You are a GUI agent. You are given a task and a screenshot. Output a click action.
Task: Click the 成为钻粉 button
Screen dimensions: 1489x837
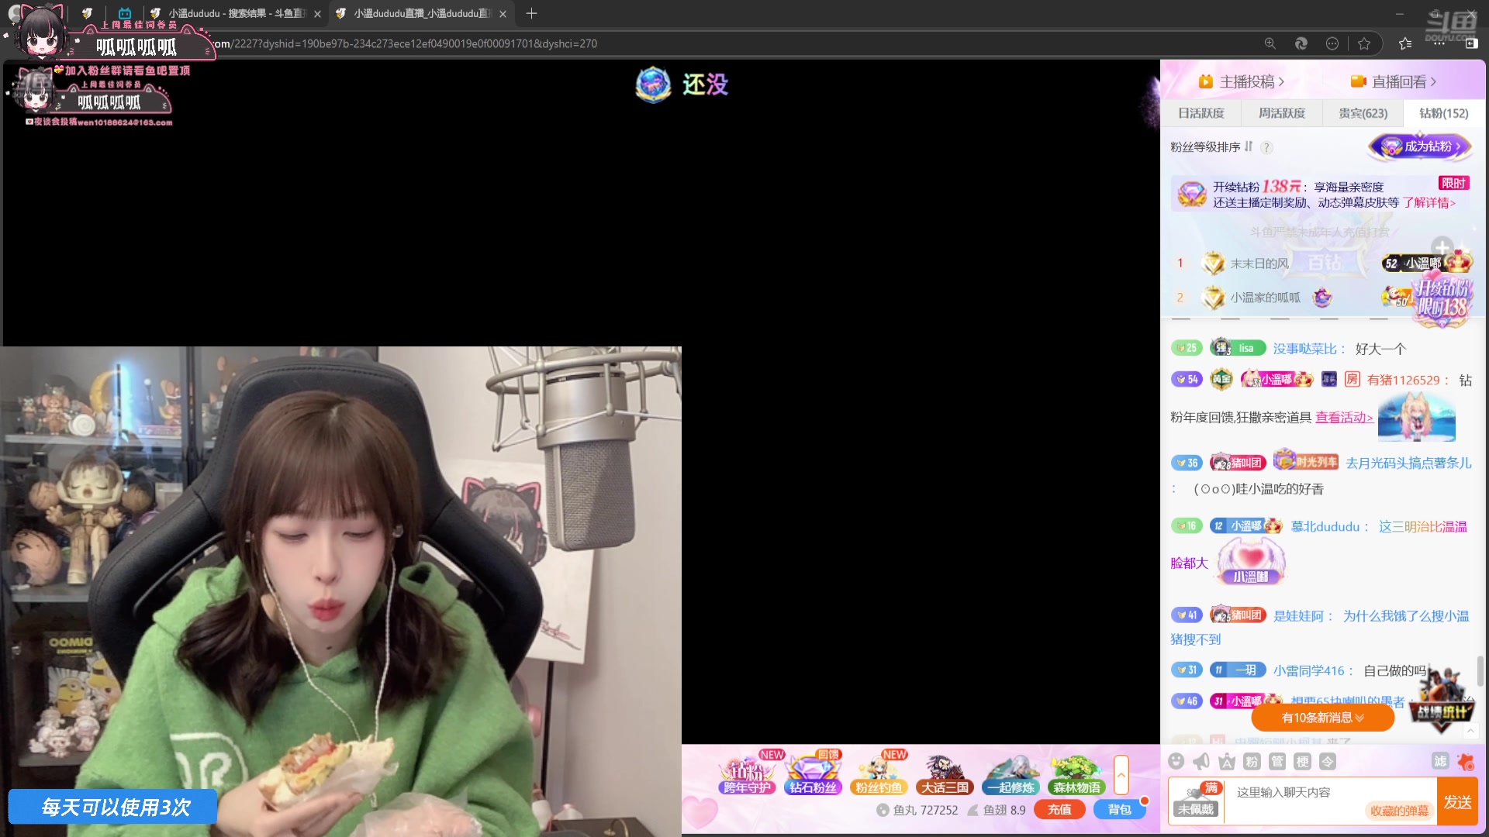click(x=1420, y=146)
